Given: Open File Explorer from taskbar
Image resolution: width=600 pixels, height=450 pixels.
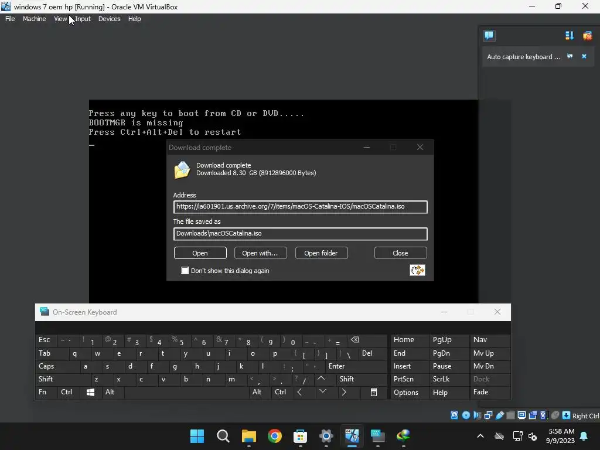Looking at the screenshot, I should 248,436.
